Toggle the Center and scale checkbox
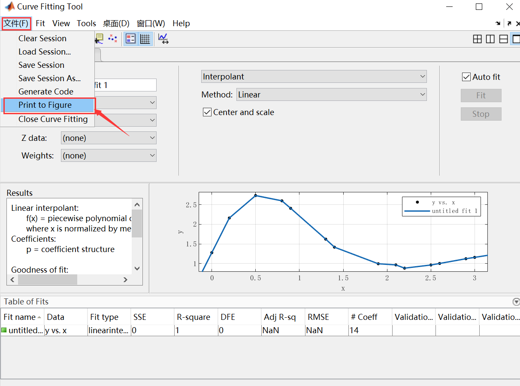Viewport: 520px width, 386px height. pyautogui.click(x=207, y=112)
